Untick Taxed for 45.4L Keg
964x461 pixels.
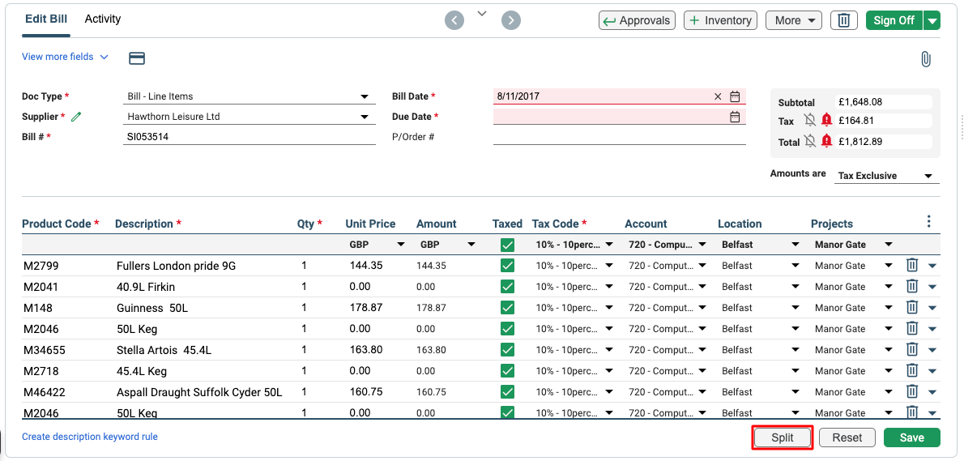pyautogui.click(x=507, y=370)
